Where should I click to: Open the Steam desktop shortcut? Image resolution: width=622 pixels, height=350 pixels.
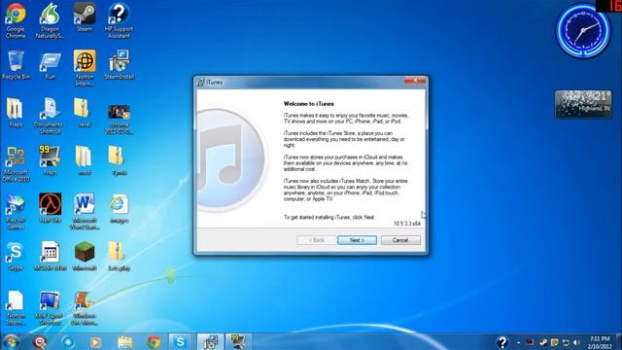85,17
